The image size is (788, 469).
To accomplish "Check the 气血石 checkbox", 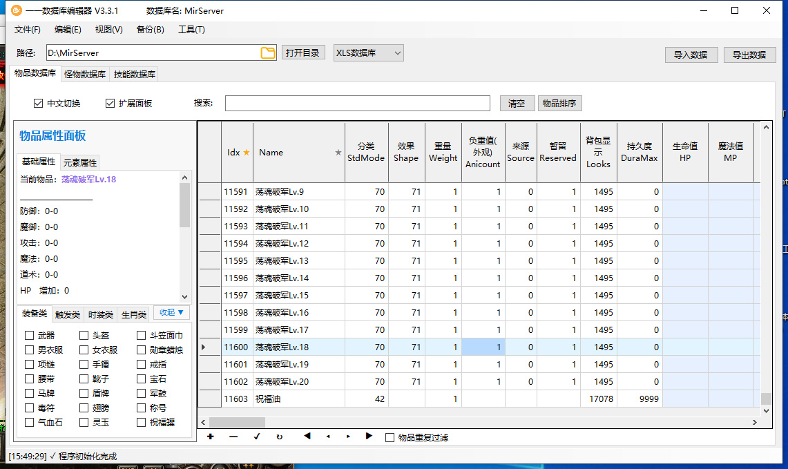I will (29, 422).
